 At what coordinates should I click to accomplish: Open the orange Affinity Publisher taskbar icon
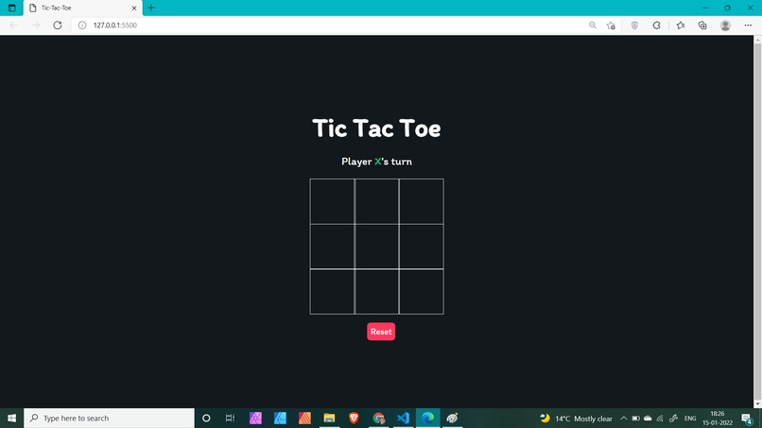click(304, 418)
